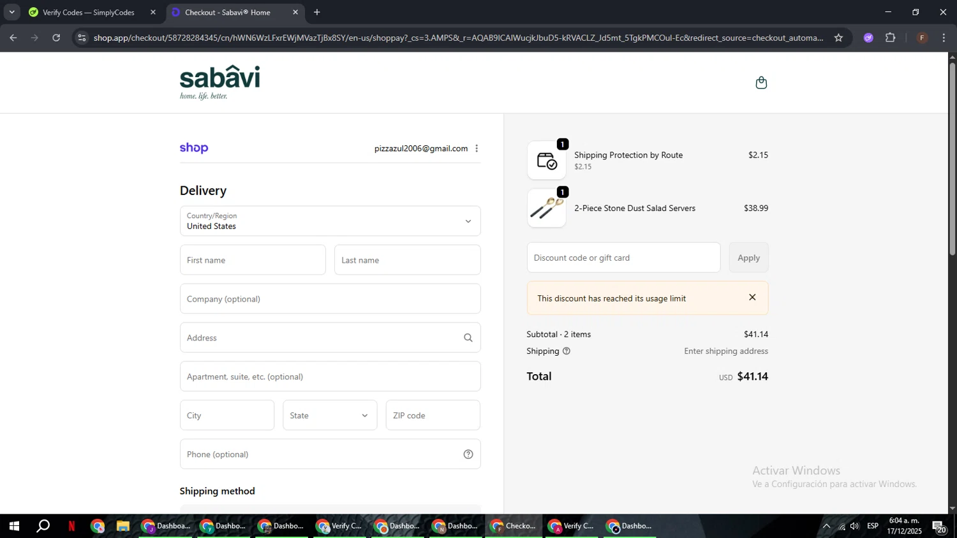The width and height of the screenshot is (957, 538).
Task: Click the 'Enter shipping address' text
Action: tap(726, 351)
